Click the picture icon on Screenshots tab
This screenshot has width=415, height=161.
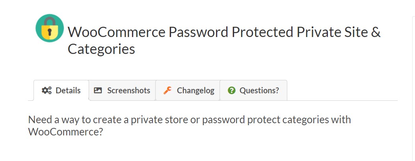click(98, 91)
